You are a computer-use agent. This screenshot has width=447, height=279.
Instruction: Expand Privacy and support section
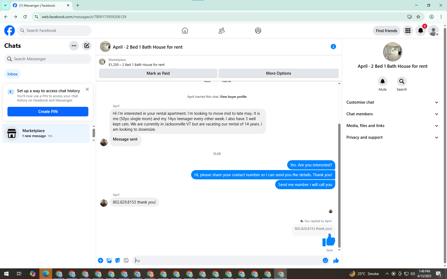click(x=392, y=137)
